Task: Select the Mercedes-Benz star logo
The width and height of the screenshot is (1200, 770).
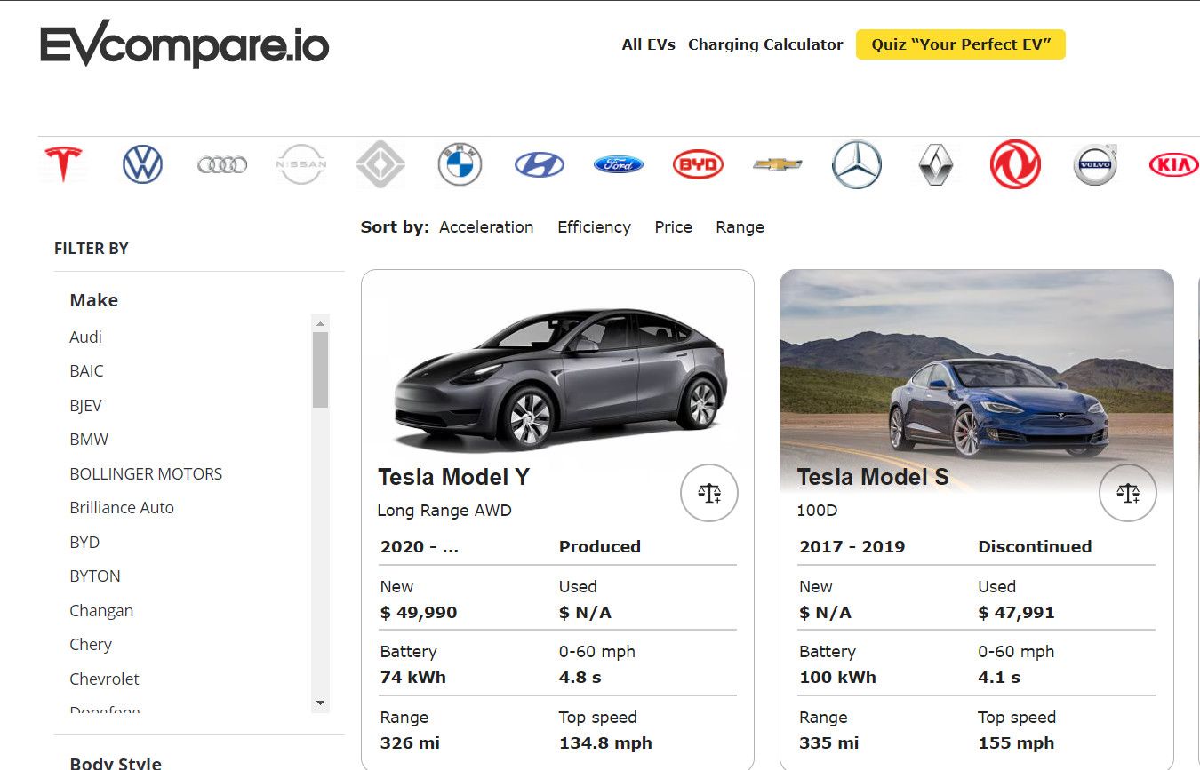Action: (x=857, y=164)
